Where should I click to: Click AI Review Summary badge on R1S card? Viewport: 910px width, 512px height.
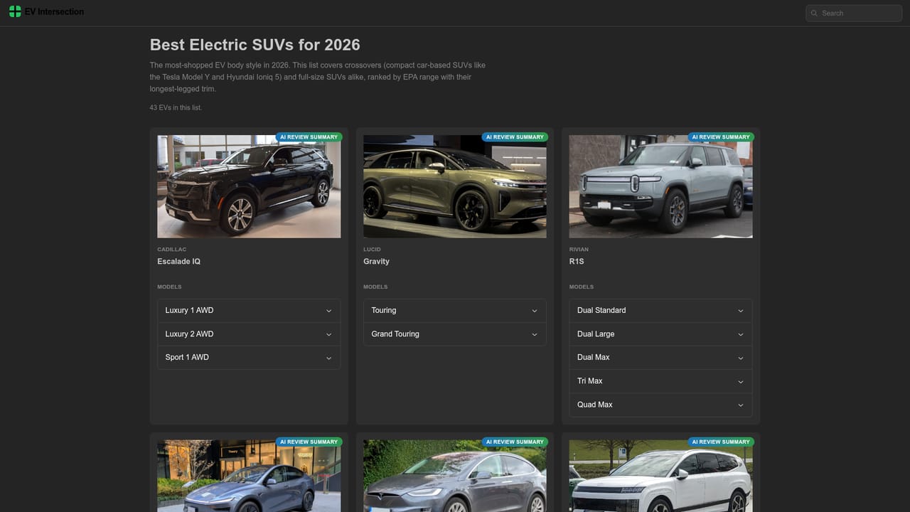[721, 137]
